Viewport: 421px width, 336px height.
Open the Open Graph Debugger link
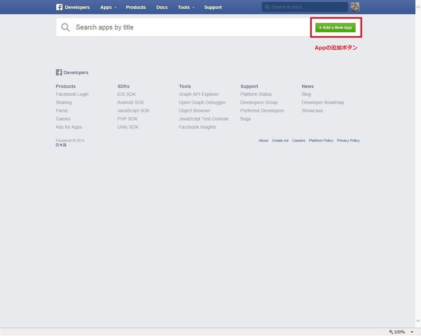click(x=202, y=102)
